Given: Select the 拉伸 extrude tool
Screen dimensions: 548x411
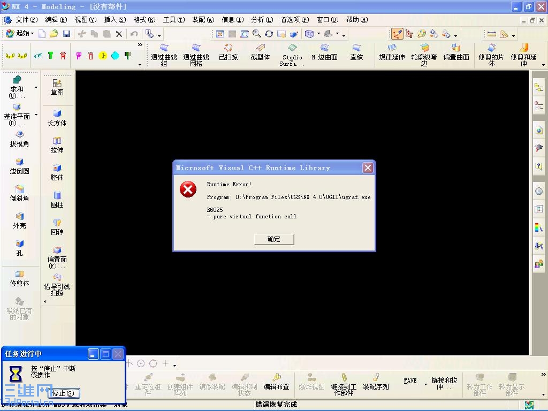Looking at the screenshot, I should (x=57, y=146).
